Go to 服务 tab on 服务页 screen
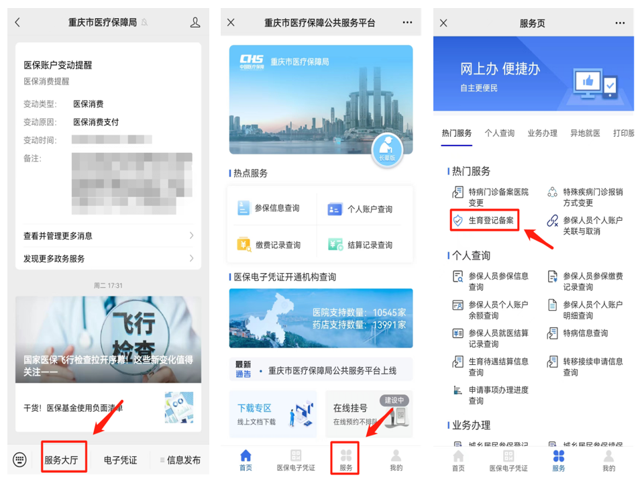Viewport: 644px width, 483px height. click(559, 460)
